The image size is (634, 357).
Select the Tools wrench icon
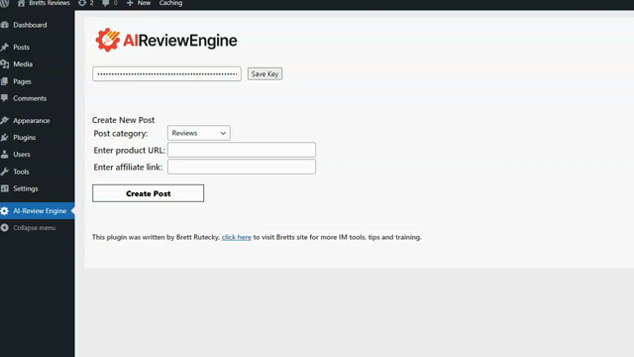[4, 172]
